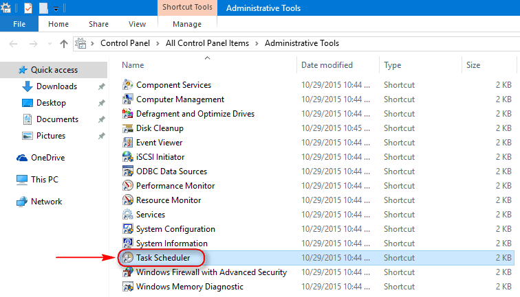The width and height of the screenshot is (520, 297).
Task: Open the File ribbon tab
Action: pyautogui.click(x=19, y=24)
